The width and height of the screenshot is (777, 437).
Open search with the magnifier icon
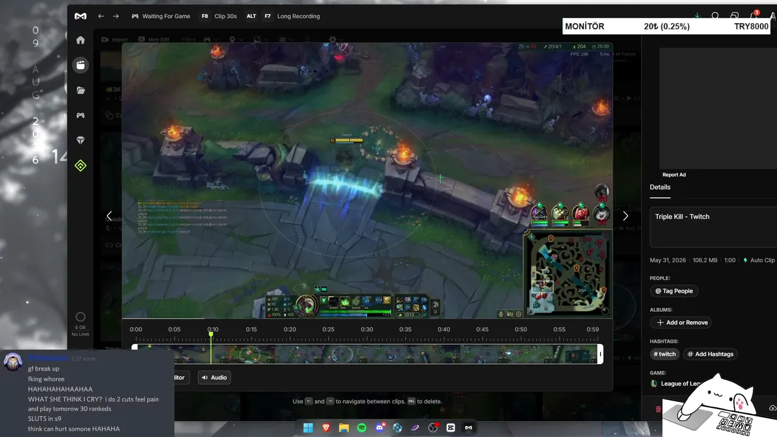coord(715,16)
